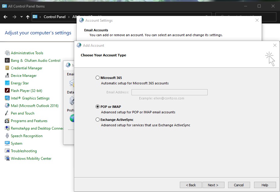Open the Energy Star link
Screen dimensions: 280x192
pos(20,83)
